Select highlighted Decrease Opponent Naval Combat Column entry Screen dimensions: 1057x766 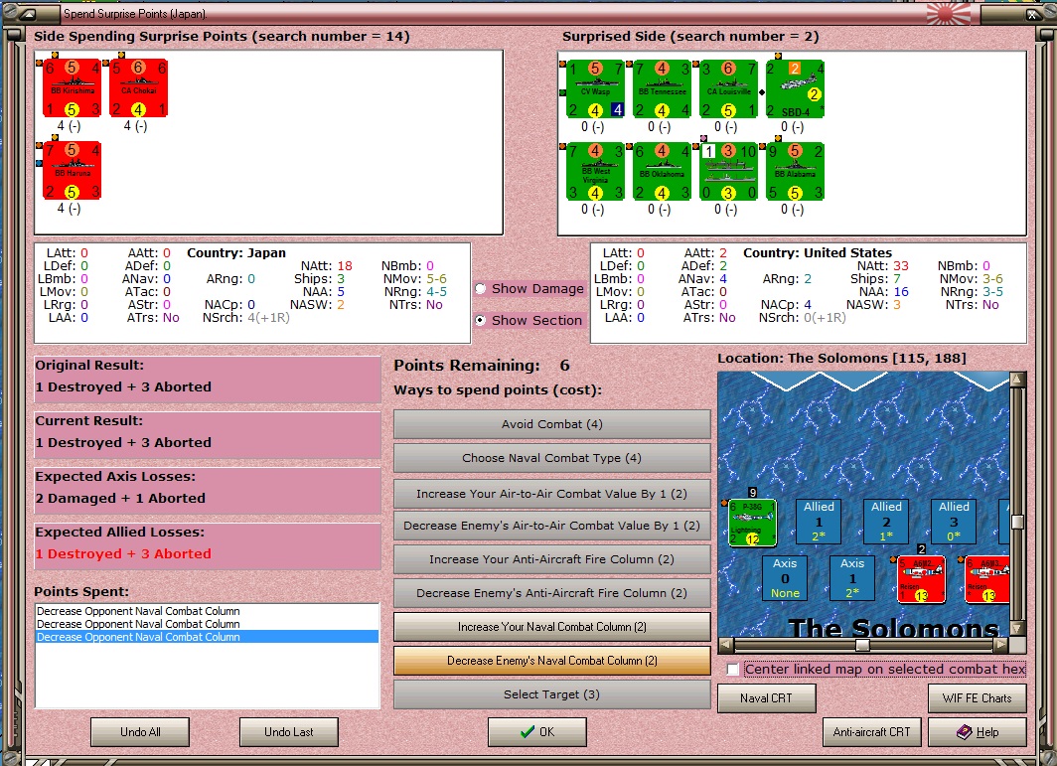[x=207, y=637]
